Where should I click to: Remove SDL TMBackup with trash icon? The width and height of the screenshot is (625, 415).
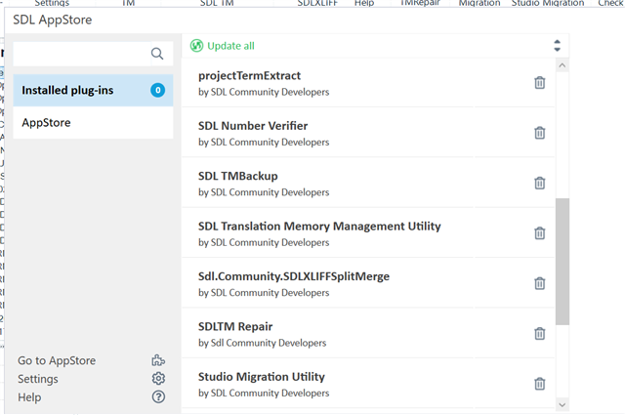(x=539, y=183)
